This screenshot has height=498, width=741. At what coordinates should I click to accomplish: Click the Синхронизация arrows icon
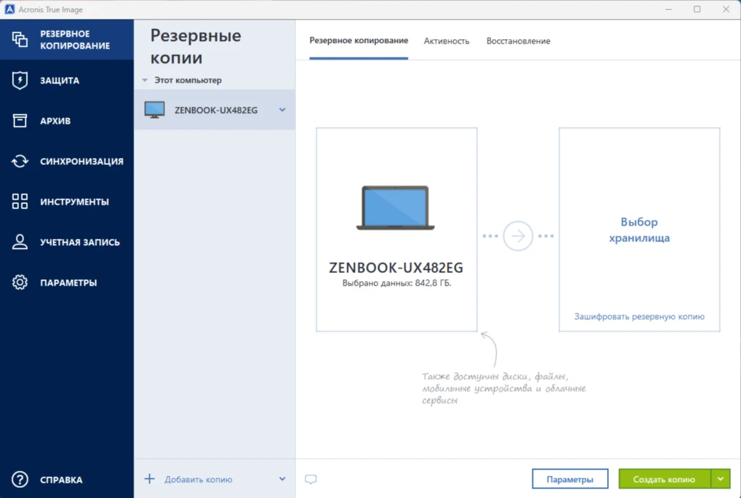point(20,161)
